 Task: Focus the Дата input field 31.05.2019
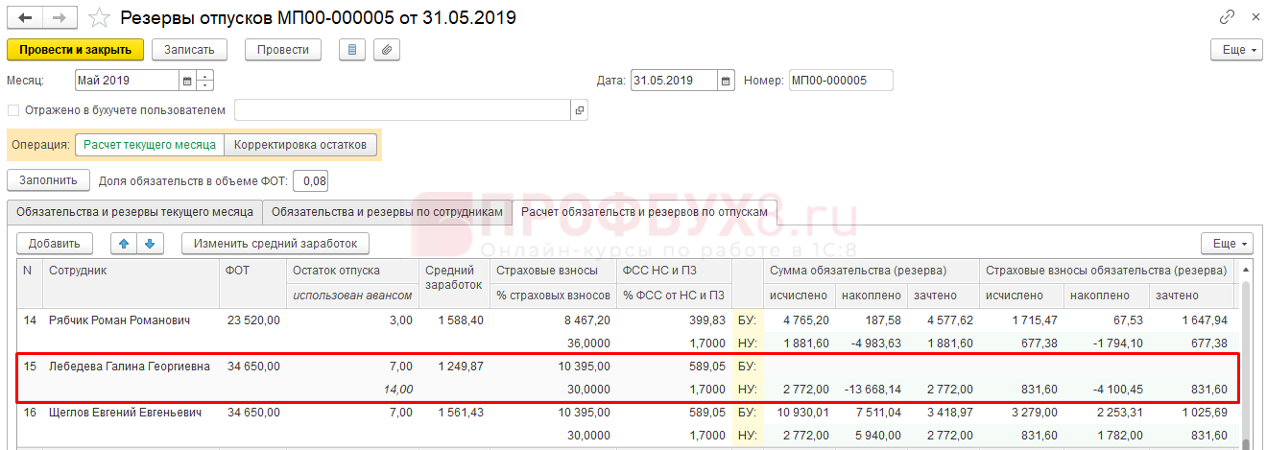[675, 81]
